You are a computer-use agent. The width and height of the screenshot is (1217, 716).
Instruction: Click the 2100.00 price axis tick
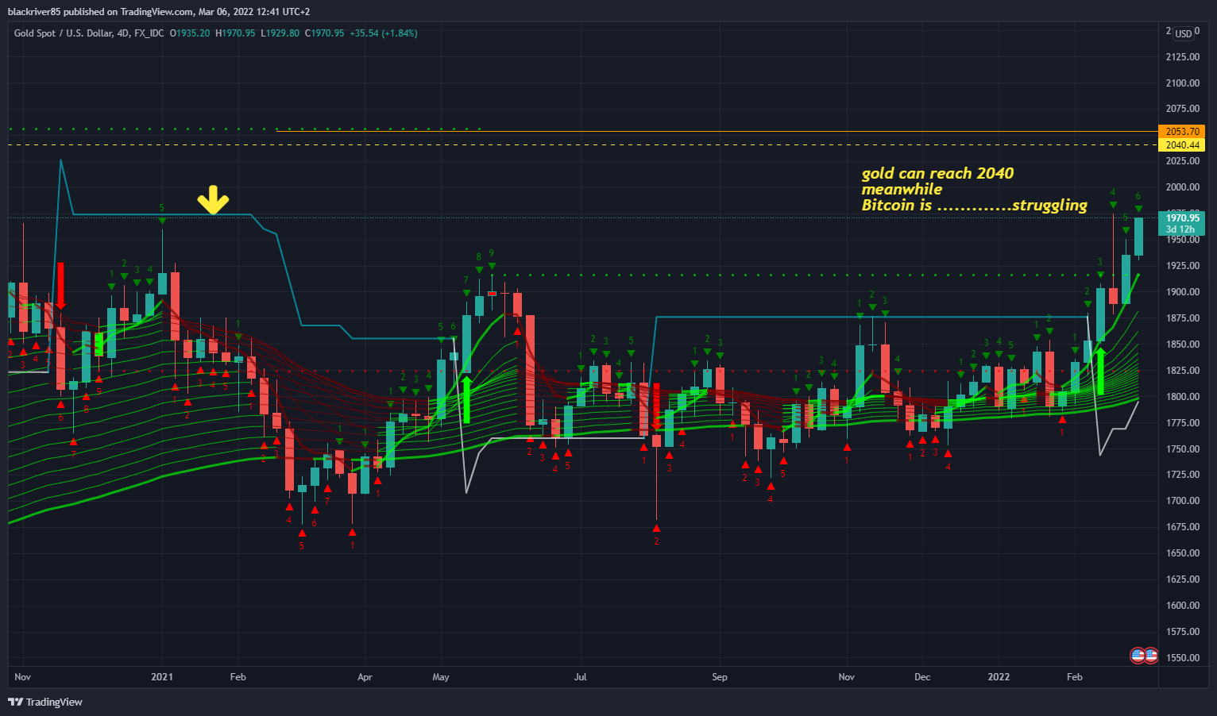coord(1183,83)
